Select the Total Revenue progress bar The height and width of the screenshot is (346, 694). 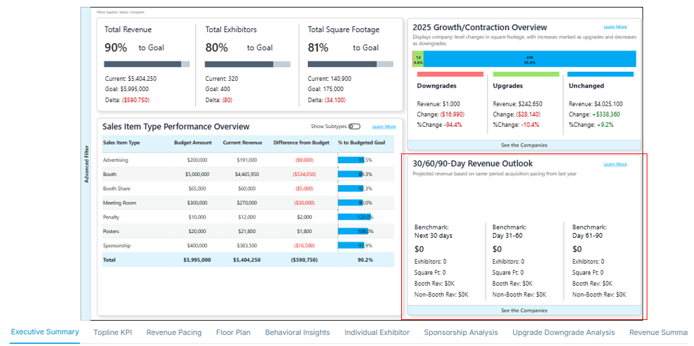(146, 64)
